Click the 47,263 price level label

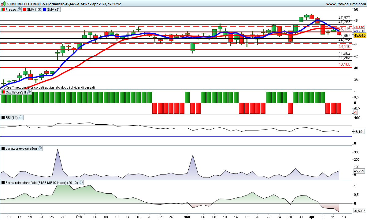tap(344, 22)
